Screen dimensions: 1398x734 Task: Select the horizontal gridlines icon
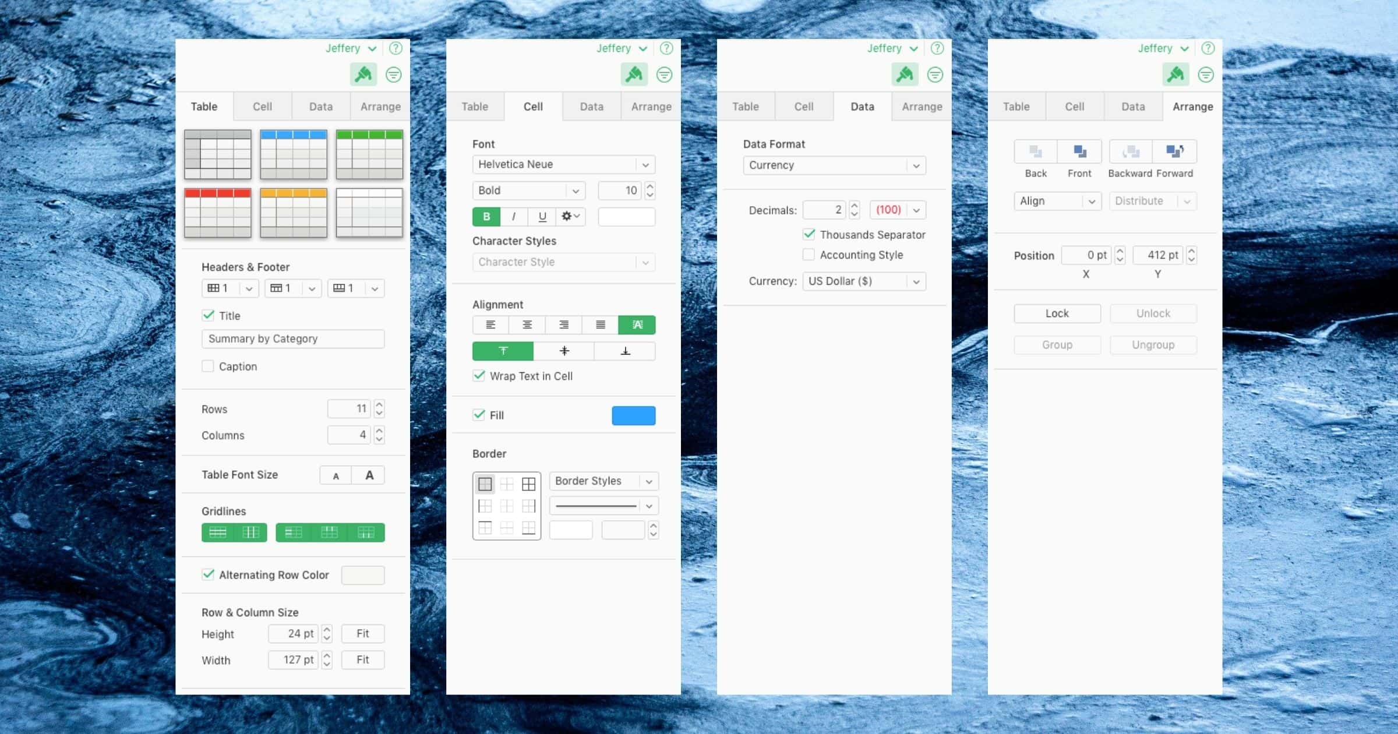coord(217,532)
